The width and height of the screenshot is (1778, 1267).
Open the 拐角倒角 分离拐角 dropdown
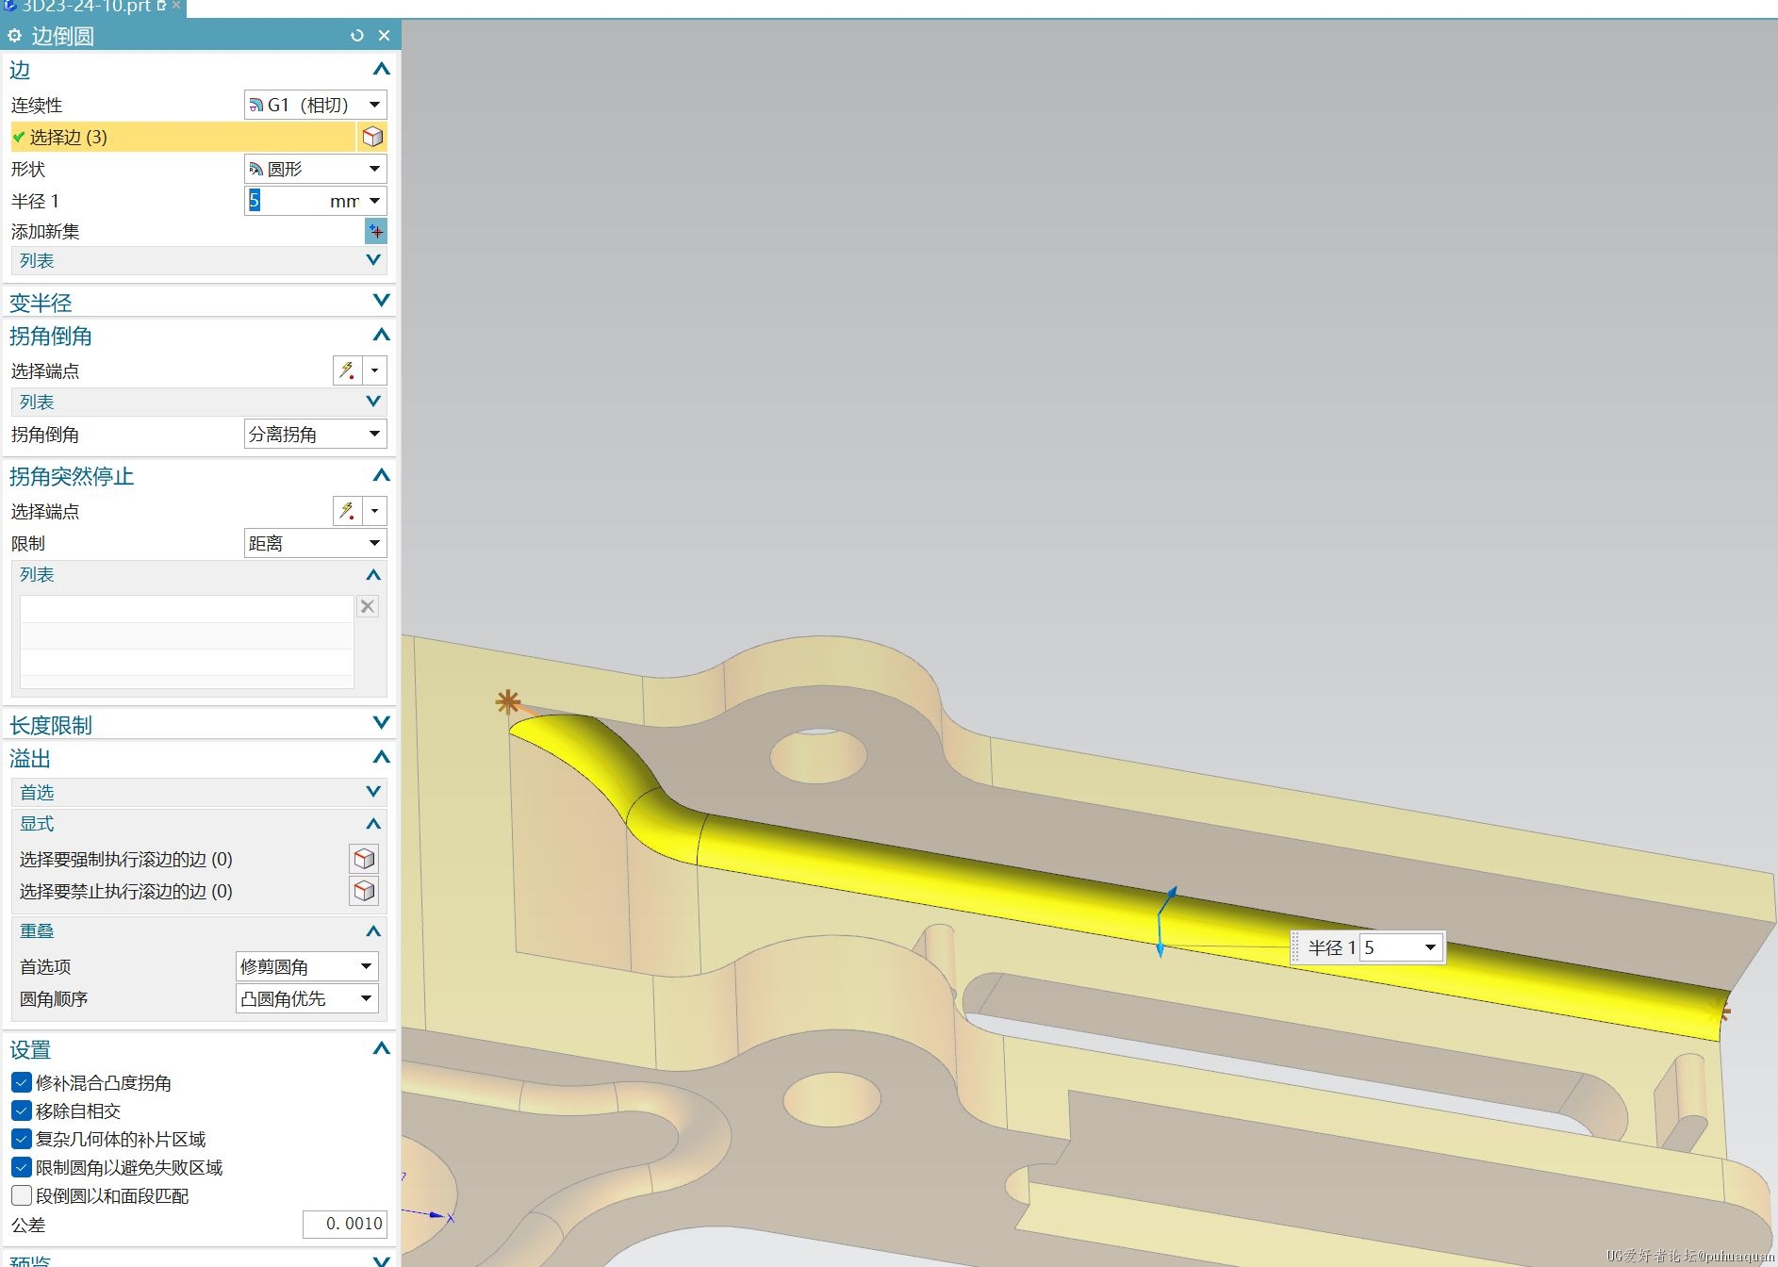coord(316,434)
